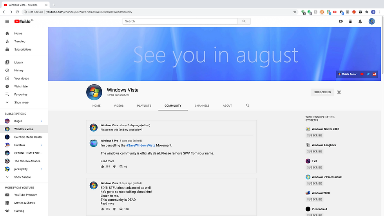Open Patafoin subscription channel
Screen dimensions: 384x216
24,145
